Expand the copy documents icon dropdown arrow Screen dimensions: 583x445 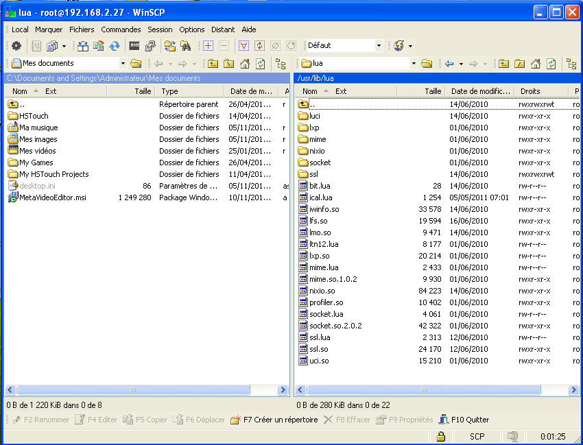pos(64,46)
